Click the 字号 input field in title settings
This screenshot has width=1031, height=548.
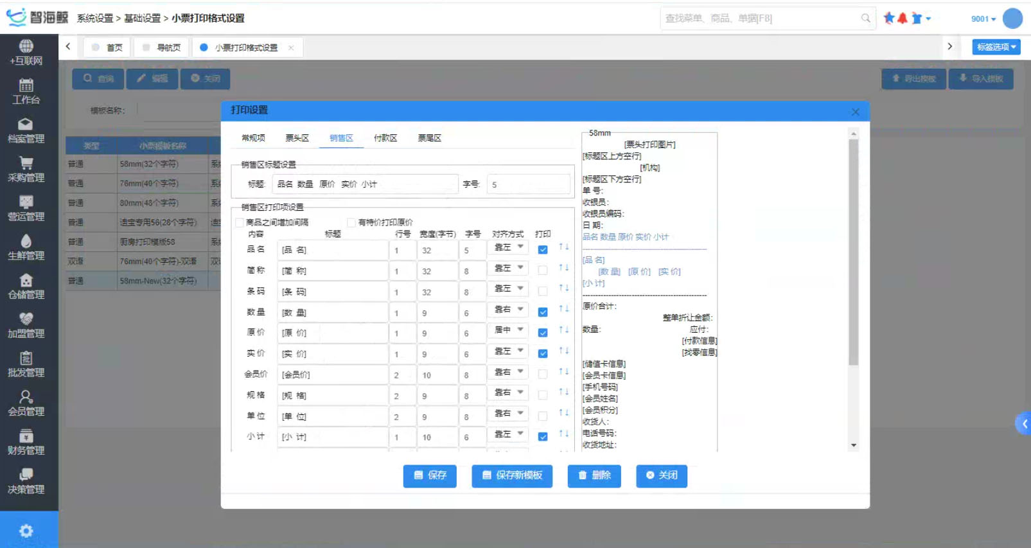pos(528,184)
